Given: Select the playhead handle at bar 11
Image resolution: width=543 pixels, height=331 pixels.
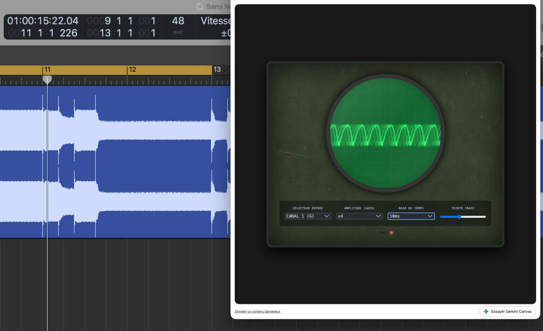Looking at the screenshot, I should pyautogui.click(x=47, y=80).
